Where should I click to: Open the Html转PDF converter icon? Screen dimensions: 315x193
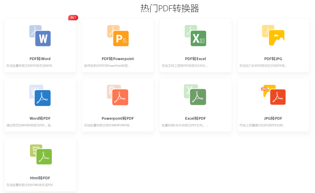pos(41,154)
